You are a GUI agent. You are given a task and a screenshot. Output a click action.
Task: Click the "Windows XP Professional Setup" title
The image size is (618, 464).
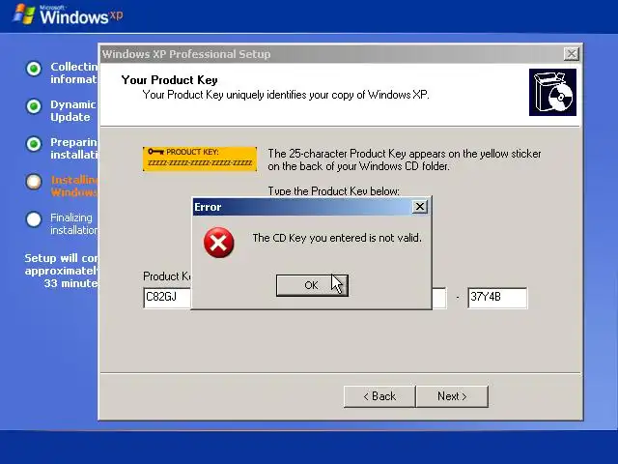186,54
